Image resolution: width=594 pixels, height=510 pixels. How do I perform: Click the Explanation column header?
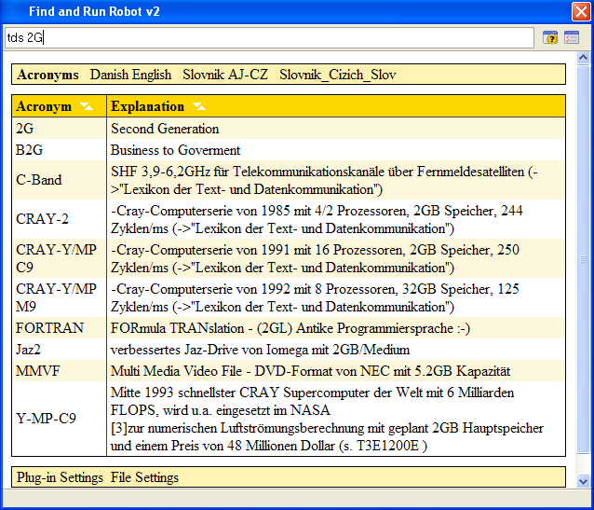coord(336,106)
